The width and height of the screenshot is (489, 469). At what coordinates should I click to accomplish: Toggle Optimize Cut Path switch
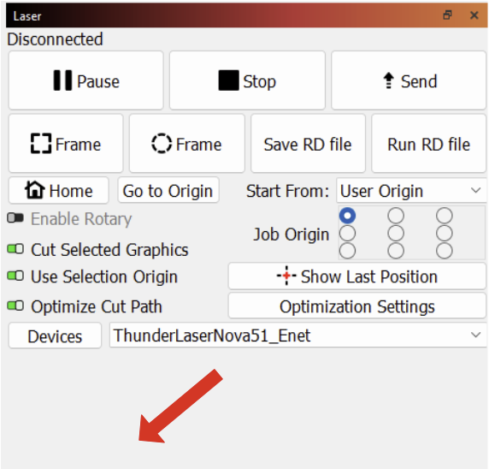(15, 306)
